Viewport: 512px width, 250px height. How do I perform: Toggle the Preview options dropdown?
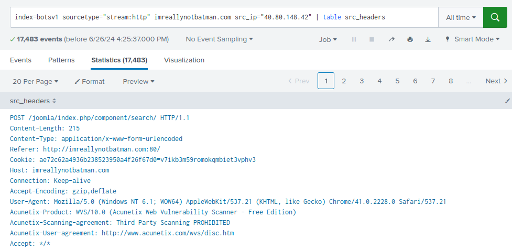[x=139, y=81]
